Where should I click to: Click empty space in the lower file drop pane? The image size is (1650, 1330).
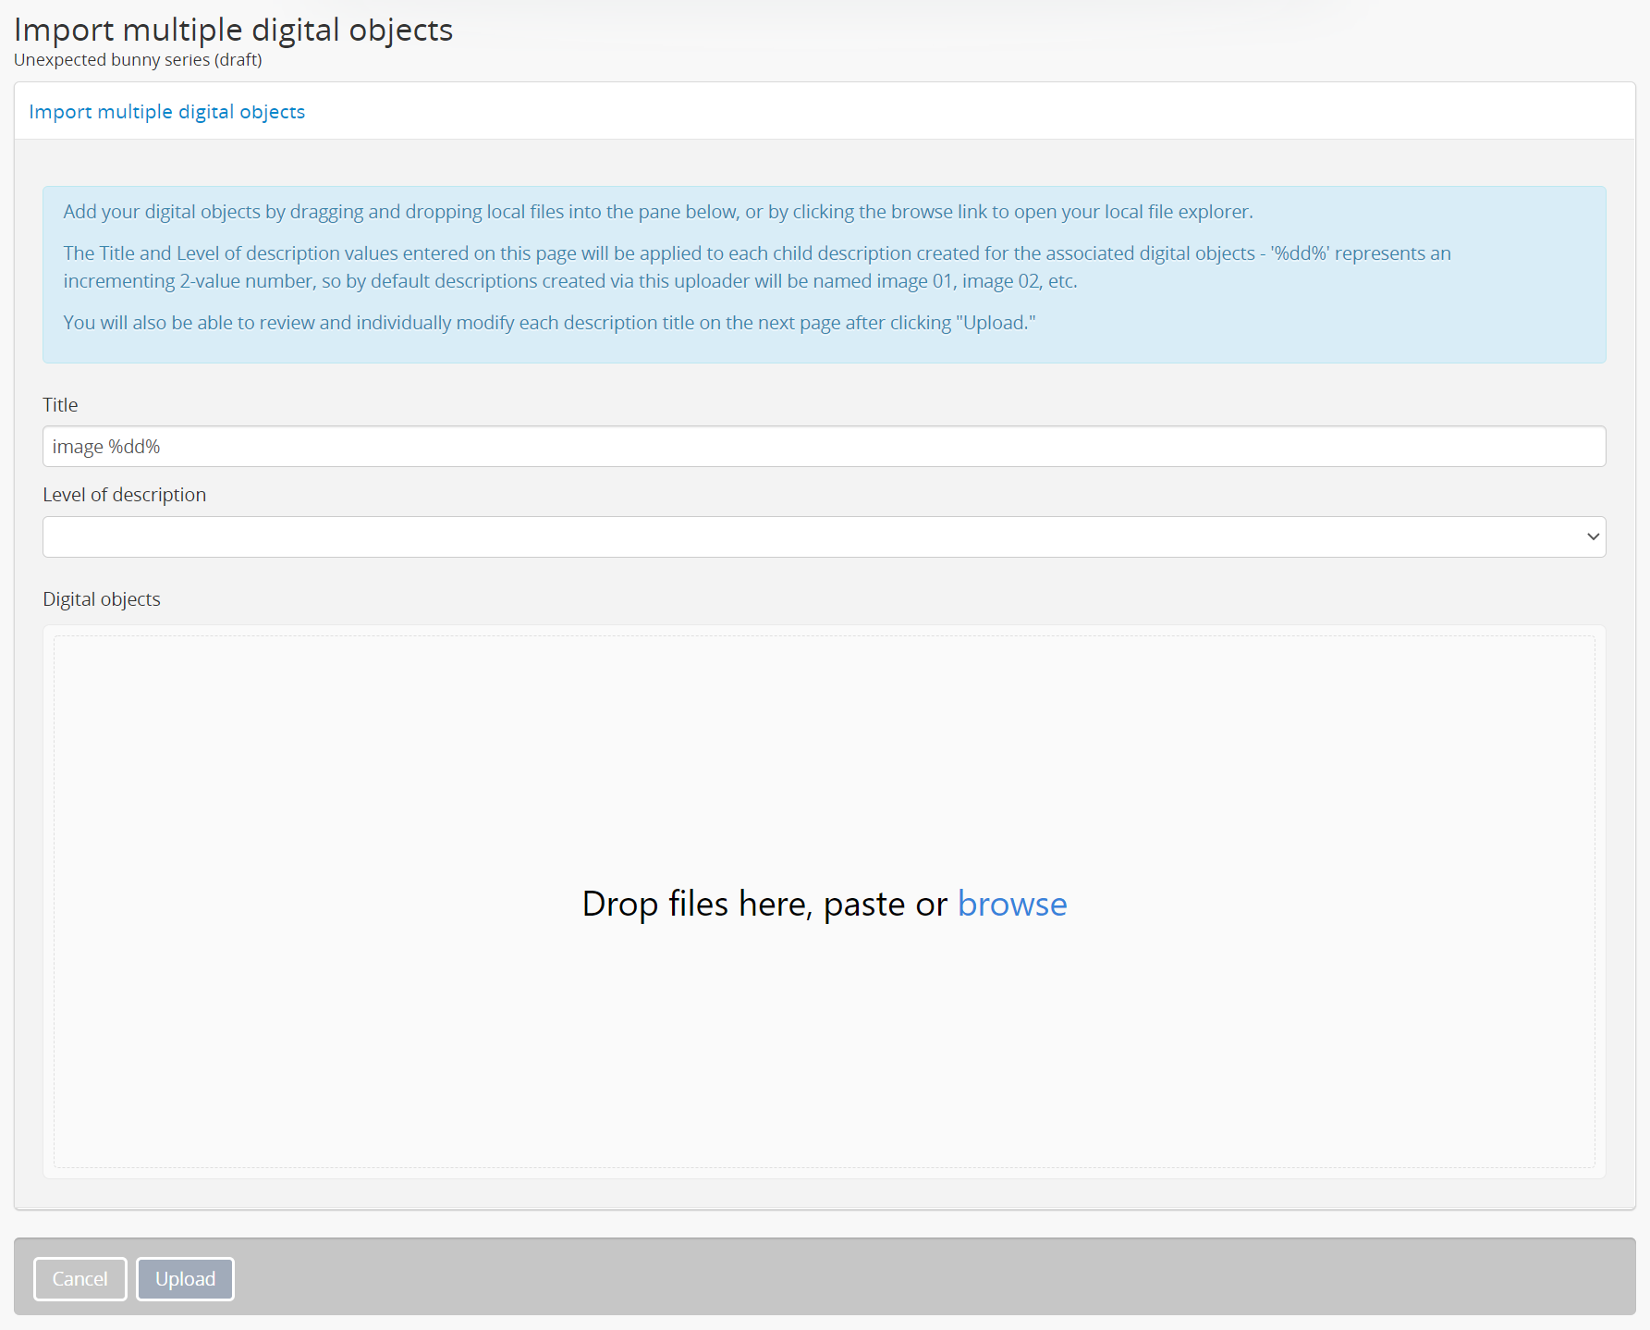click(823, 1064)
